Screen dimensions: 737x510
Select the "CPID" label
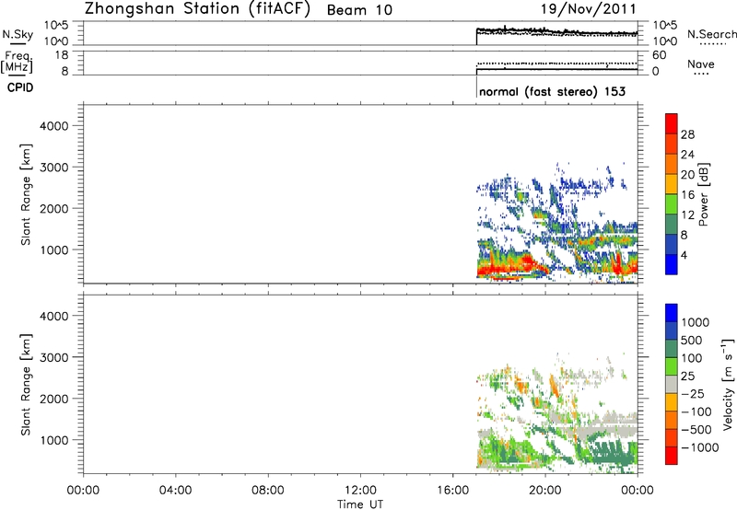click(x=20, y=87)
